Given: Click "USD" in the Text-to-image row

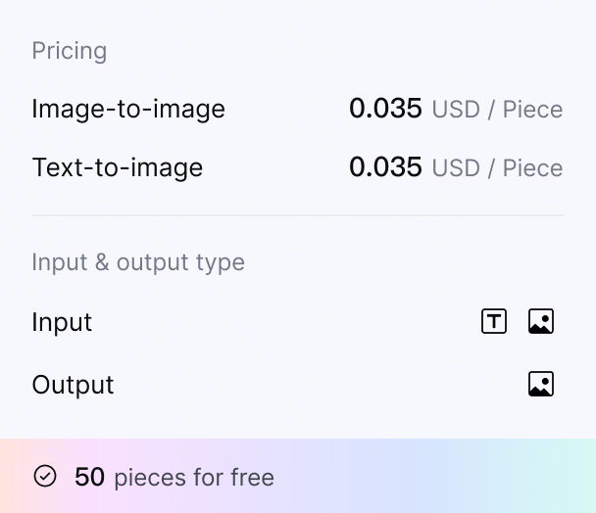Looking at the screenshot, I should click(x=456, y=167).
